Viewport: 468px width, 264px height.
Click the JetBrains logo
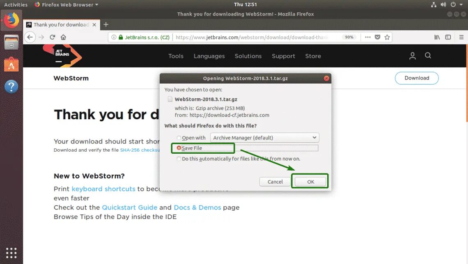coord(62,56)
